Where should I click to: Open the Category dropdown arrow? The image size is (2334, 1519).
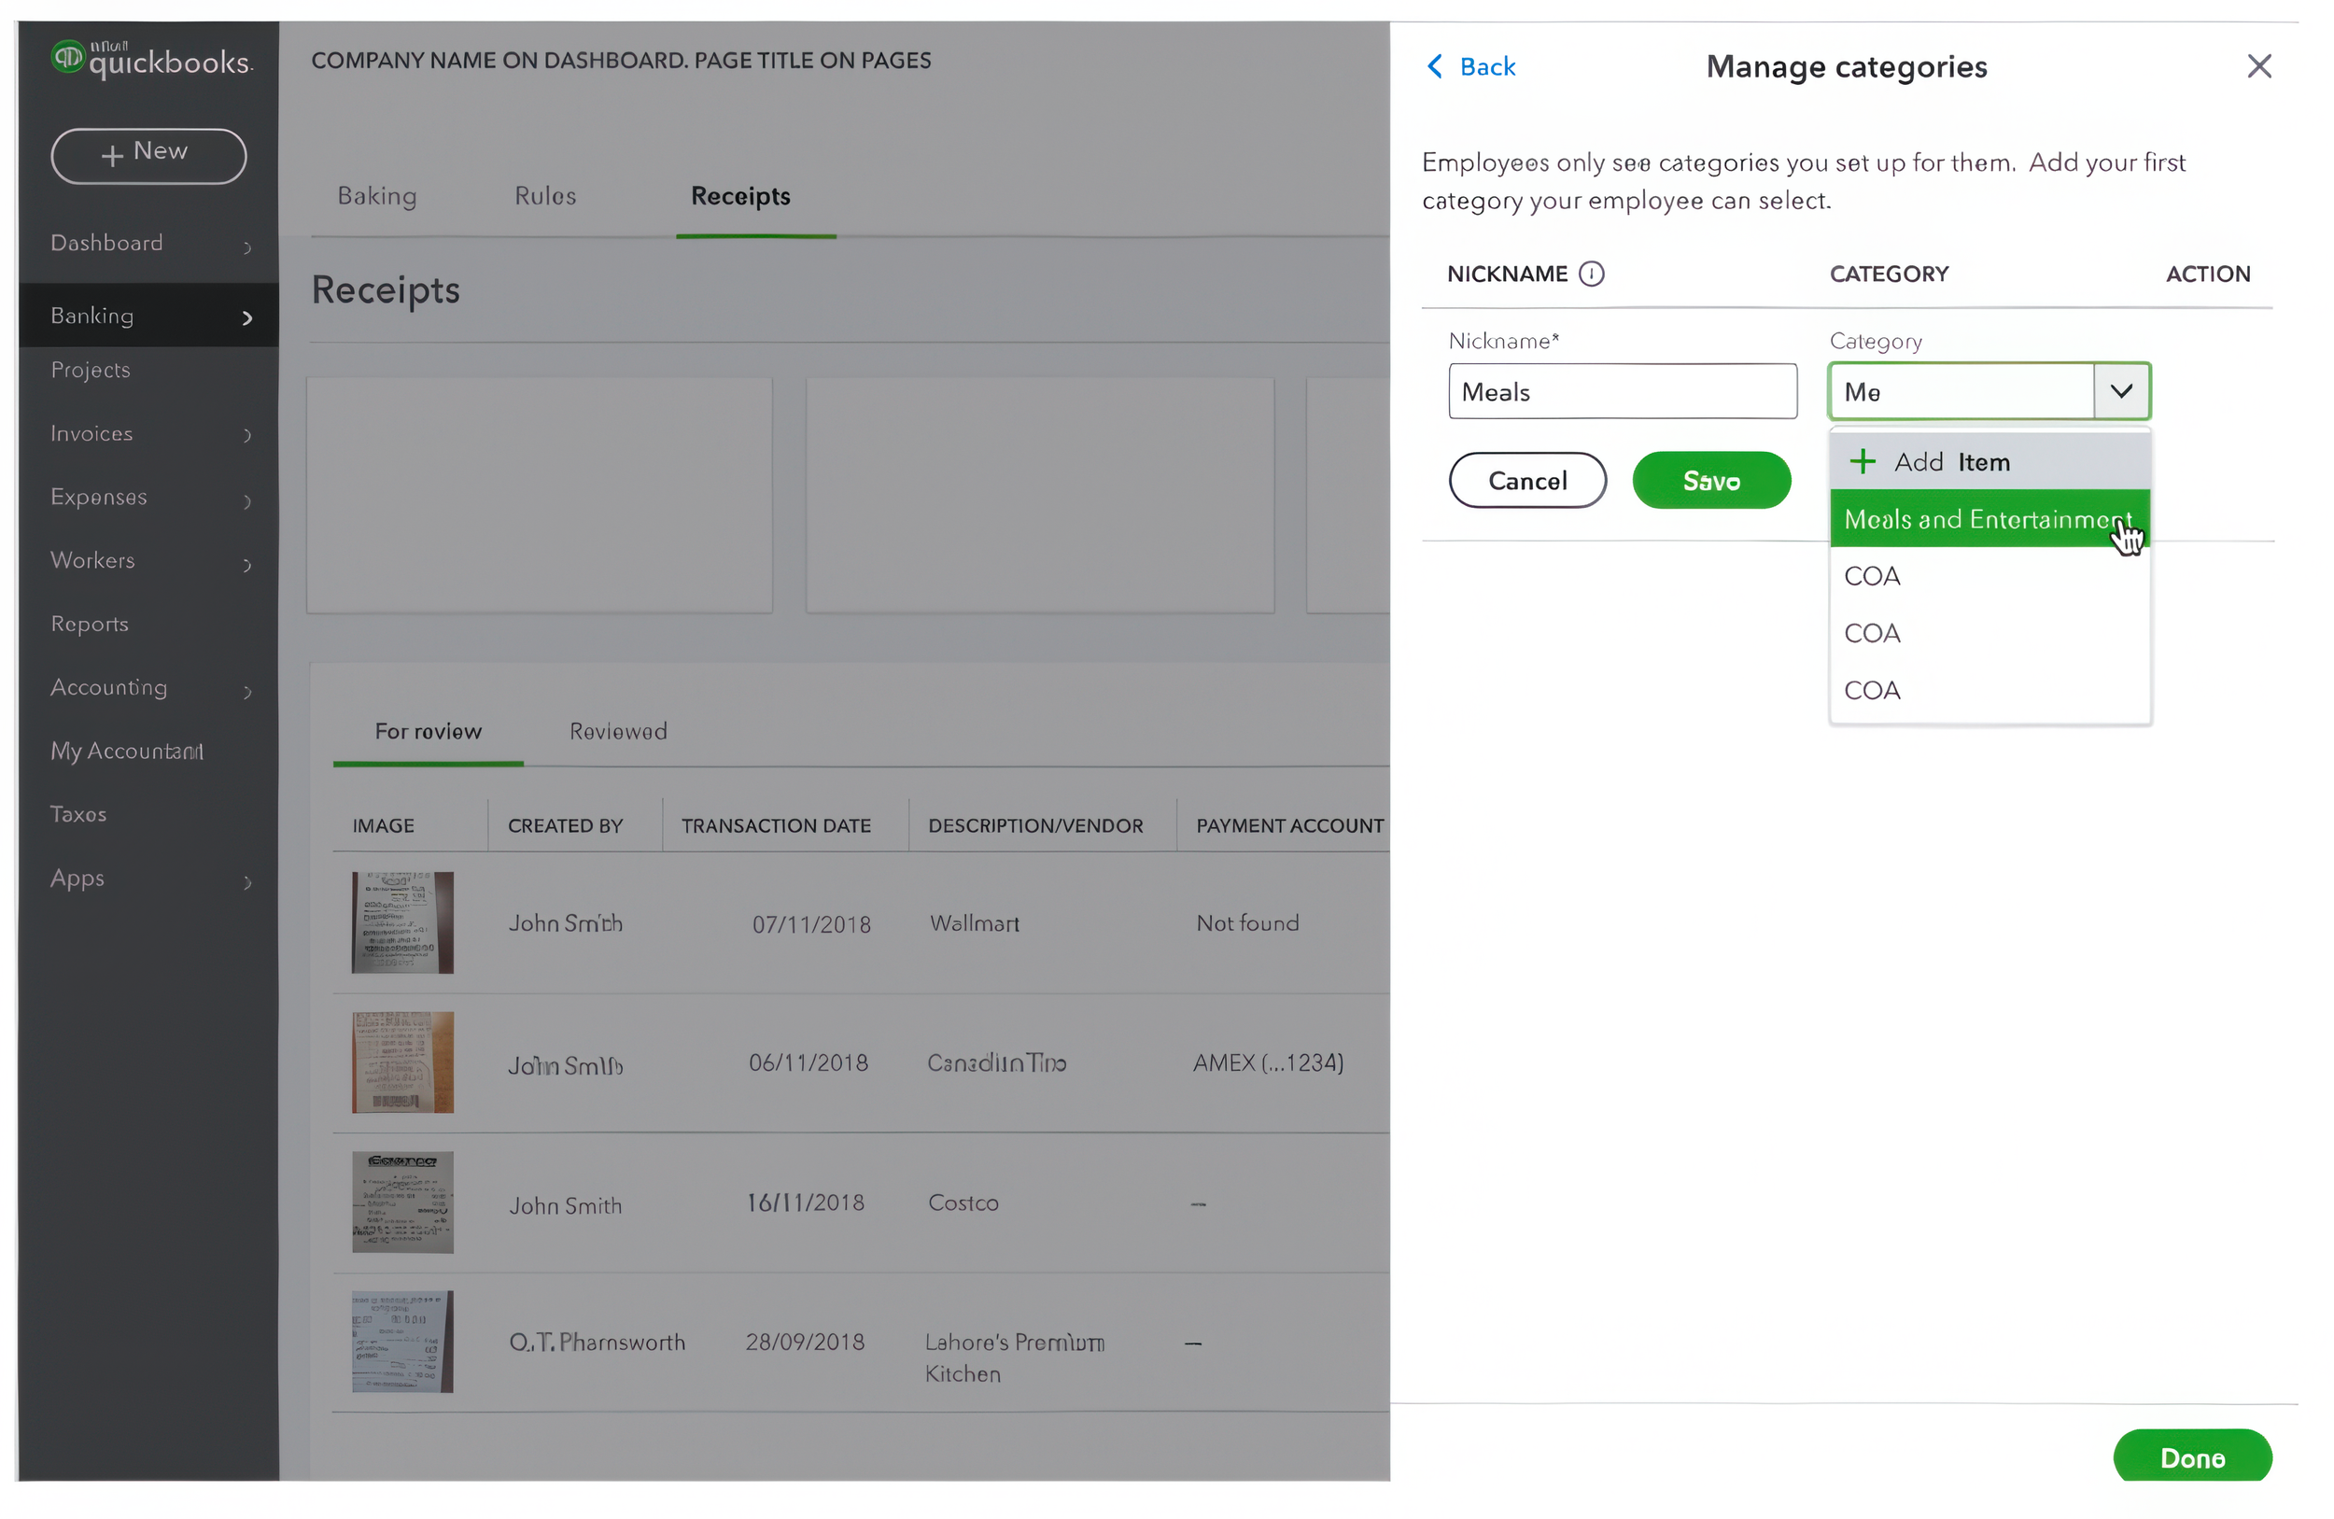click(x=2120, y=391)
